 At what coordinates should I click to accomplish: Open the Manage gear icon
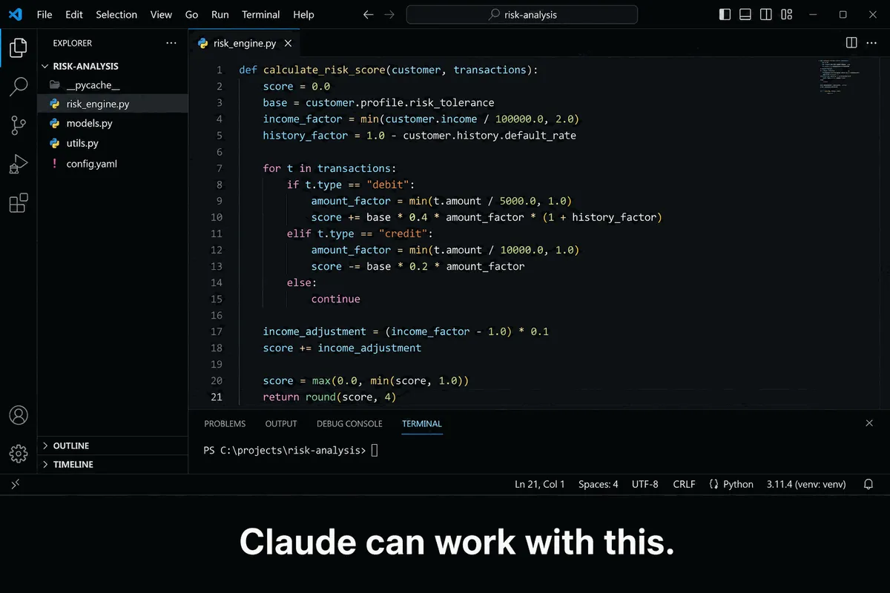(19, 454)
